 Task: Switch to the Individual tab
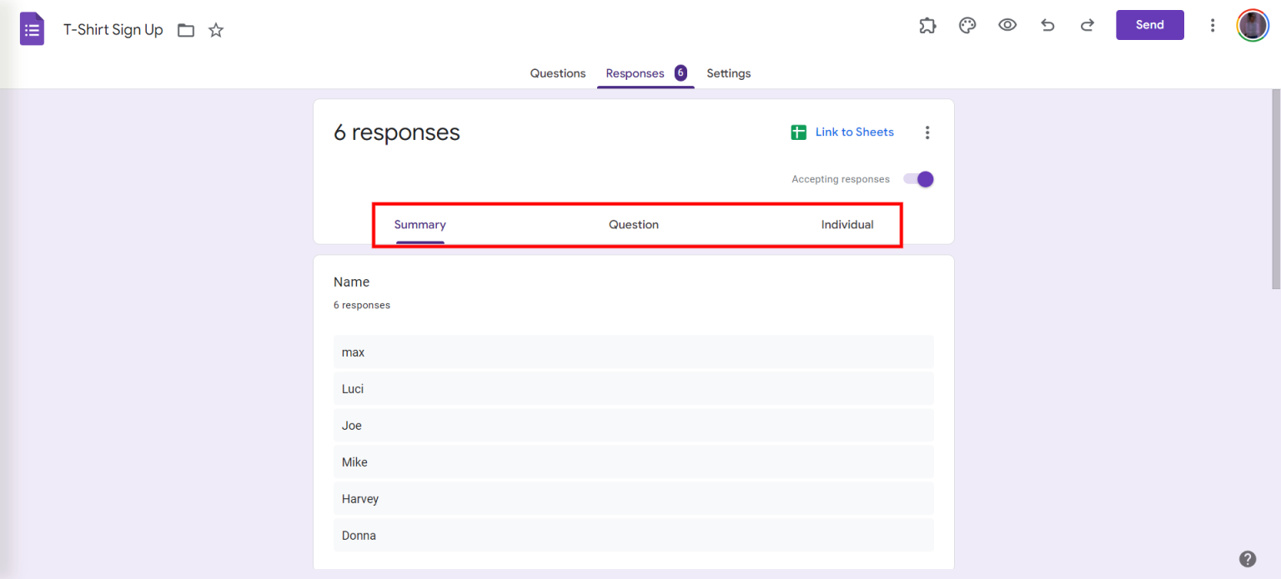pyautogui.click(x=847, y=224)
